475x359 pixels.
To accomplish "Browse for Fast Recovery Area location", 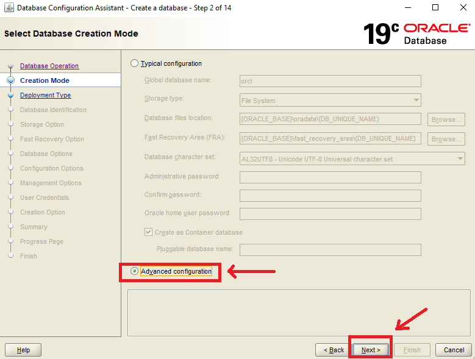I will pyautogui.click(x=446, y=139).
